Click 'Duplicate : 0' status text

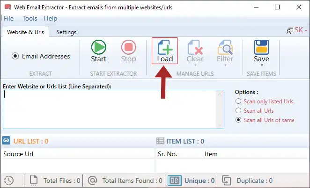point(255,181)
